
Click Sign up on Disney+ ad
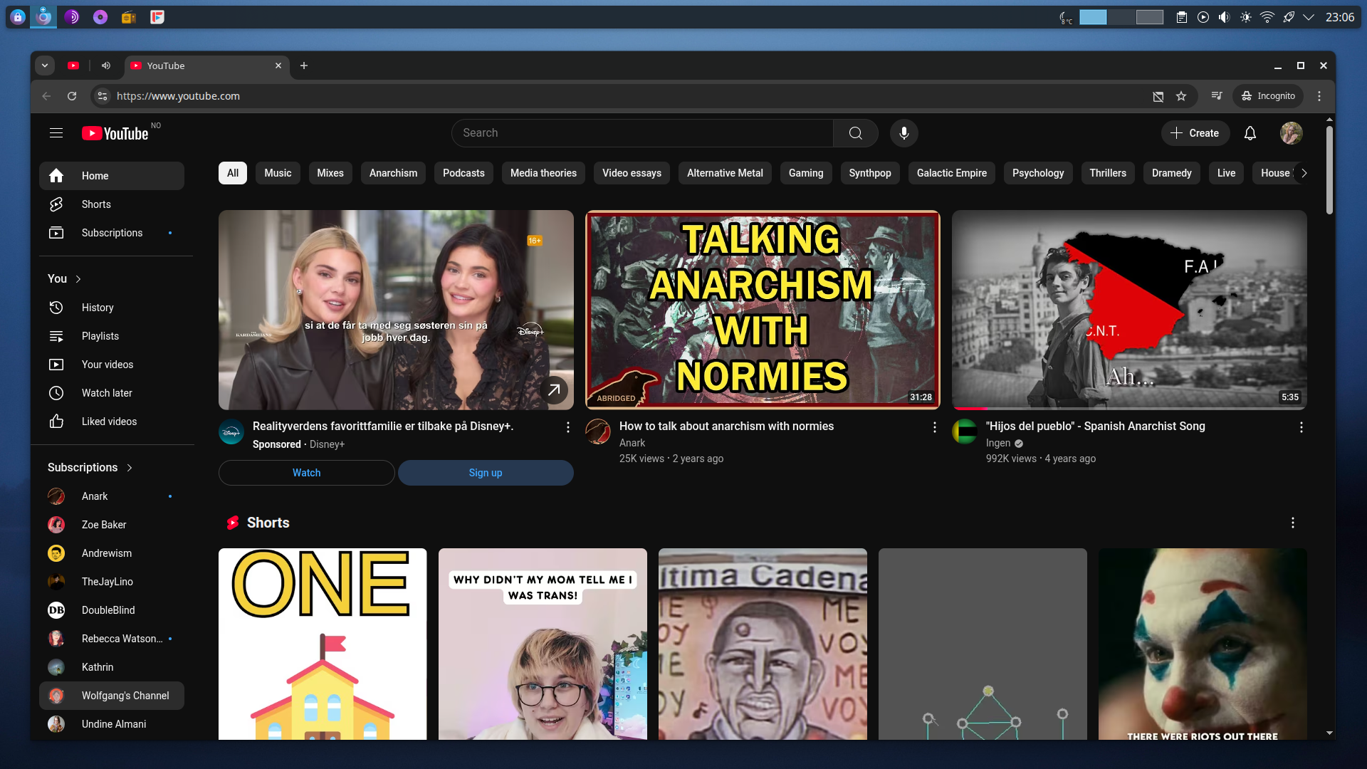point(486,473)
